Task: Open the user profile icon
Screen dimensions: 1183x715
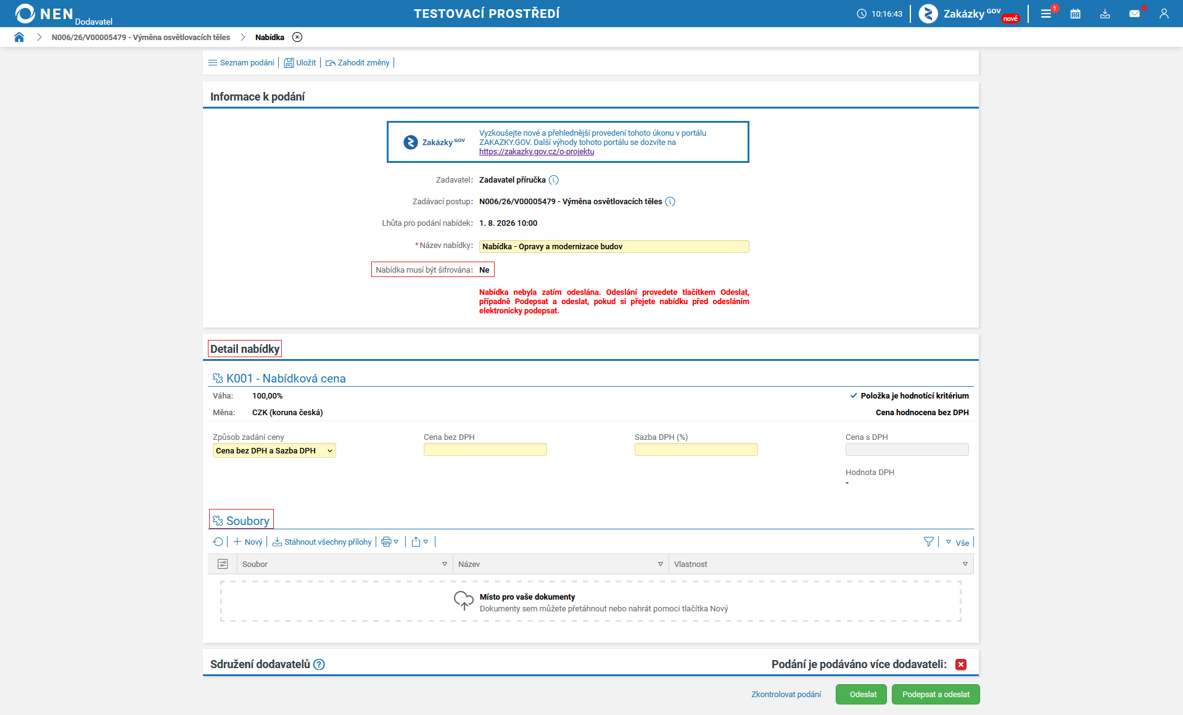Action: pos(1164,14)
